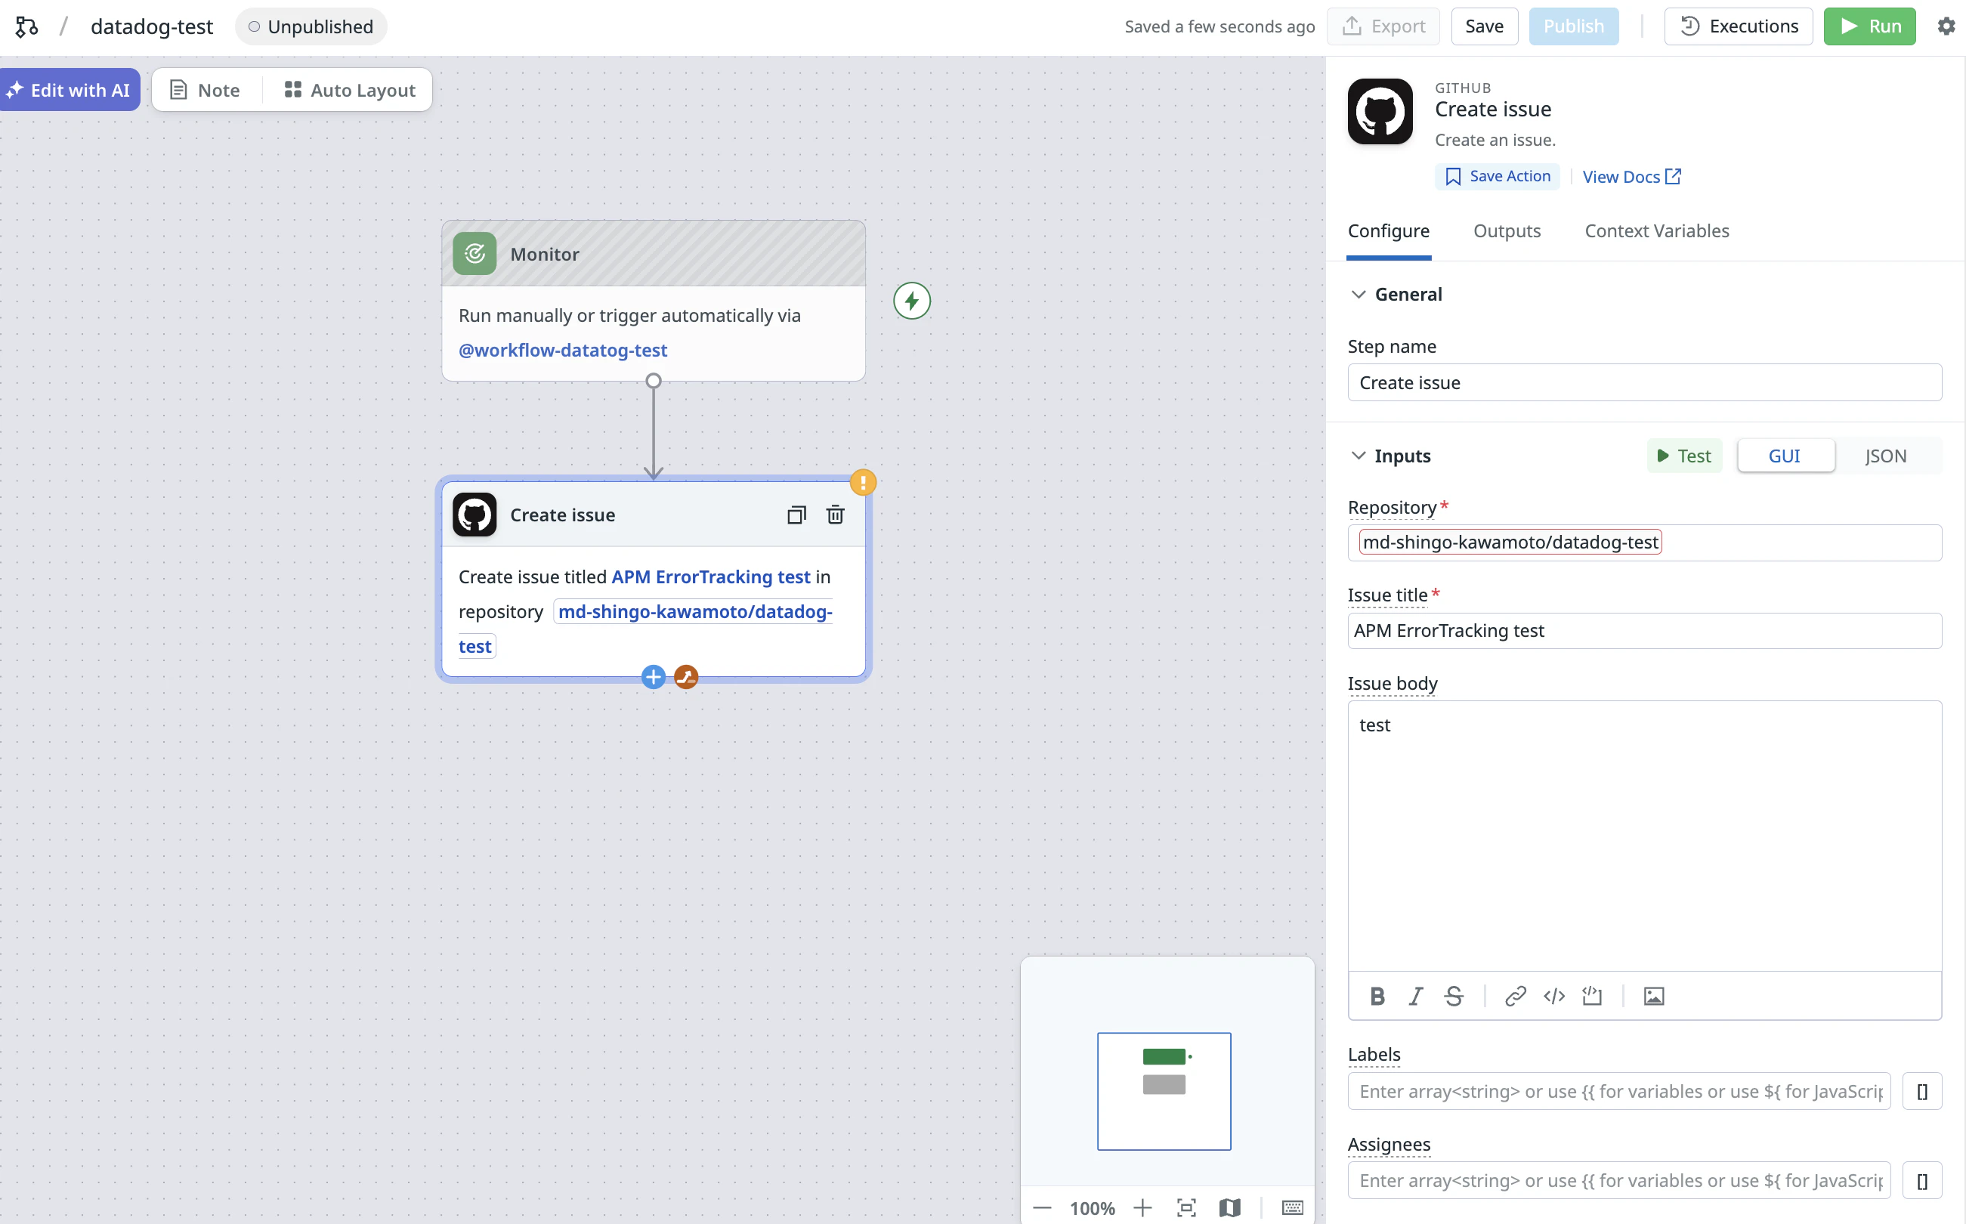The width and height of the screenshot is (1966, 1224).
Task: Open array editor for Labels
Action: tap(1922, 1092)
